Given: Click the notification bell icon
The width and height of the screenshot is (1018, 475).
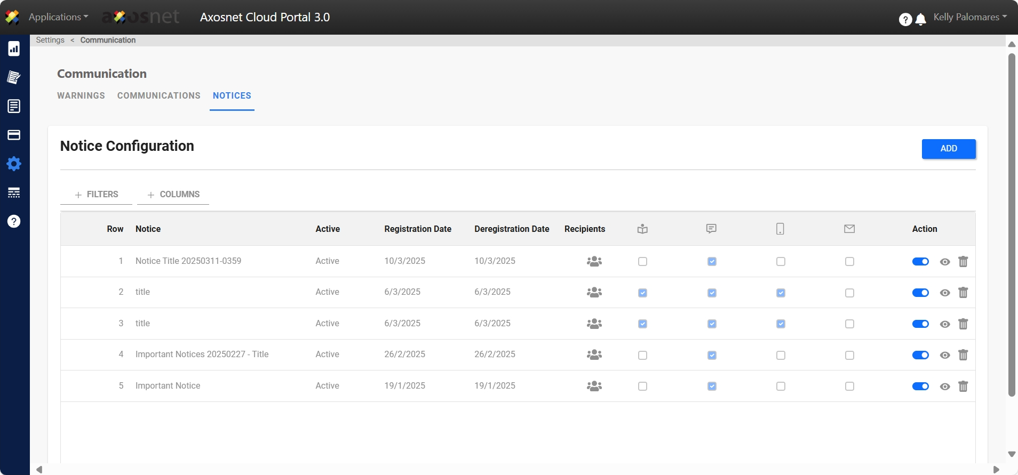Looking at the screenshot, I should click(x=920, y=20).
